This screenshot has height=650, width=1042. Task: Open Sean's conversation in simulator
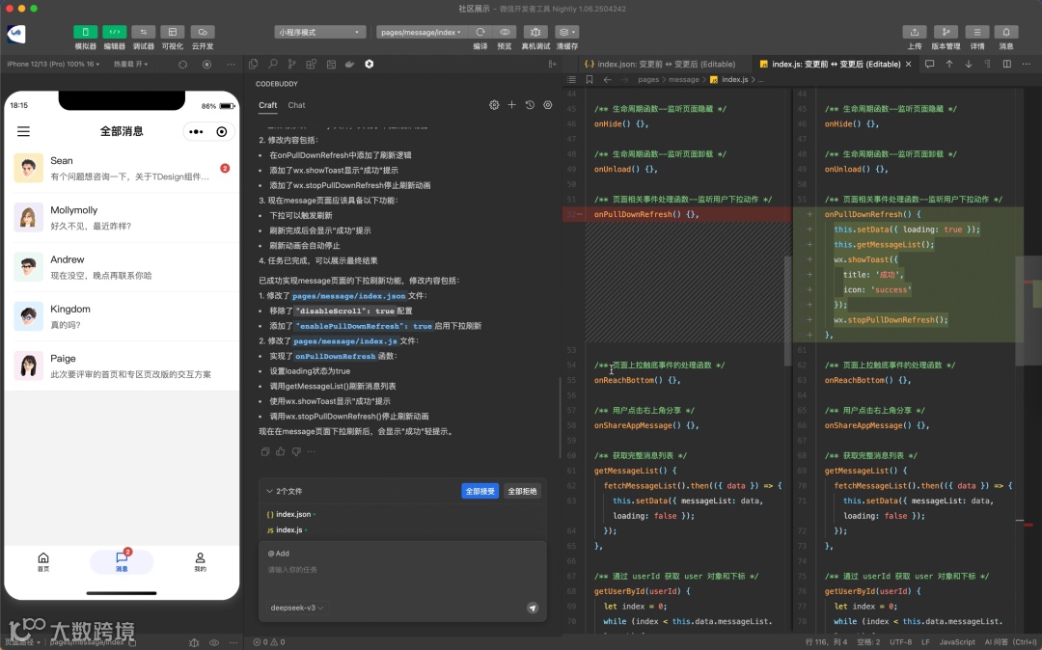[x=123, y=168]
